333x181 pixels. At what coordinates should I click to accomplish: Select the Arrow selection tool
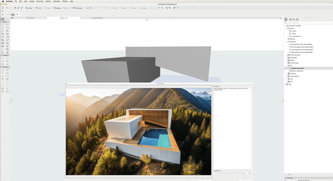(3, 19)
